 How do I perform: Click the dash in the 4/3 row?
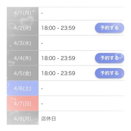click(42, 43)
